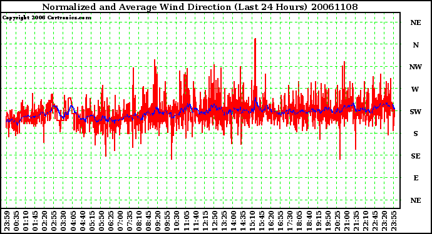This screenshot has width=432, height=234.
Task: Select the 08:45 time axis label
Action: pyautogui.click(x=148, y=221)
